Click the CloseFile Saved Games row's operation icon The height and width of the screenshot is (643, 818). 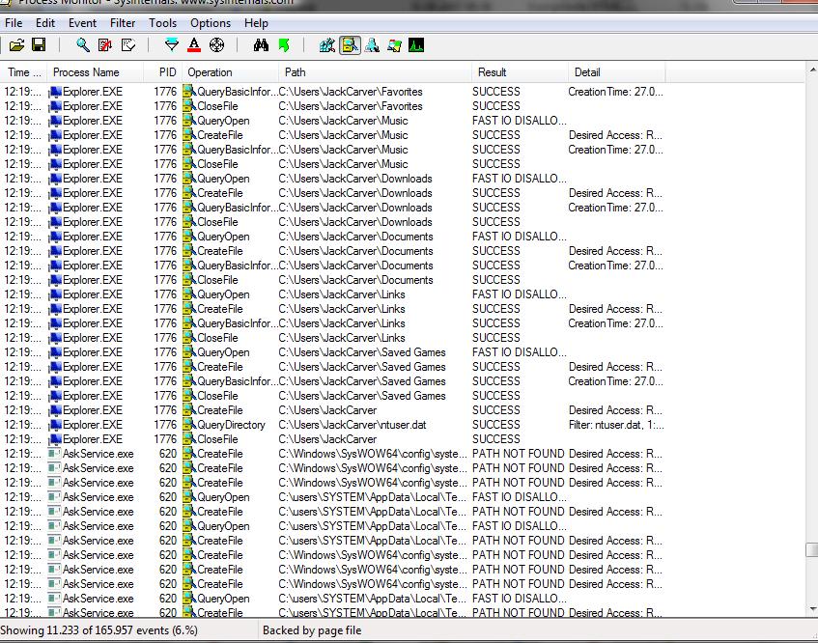point(189,397)
